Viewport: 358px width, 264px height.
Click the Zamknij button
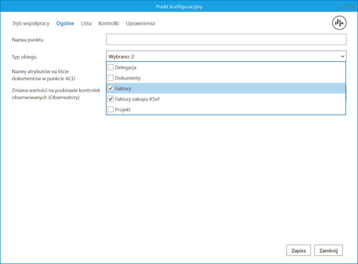[328, 250]
